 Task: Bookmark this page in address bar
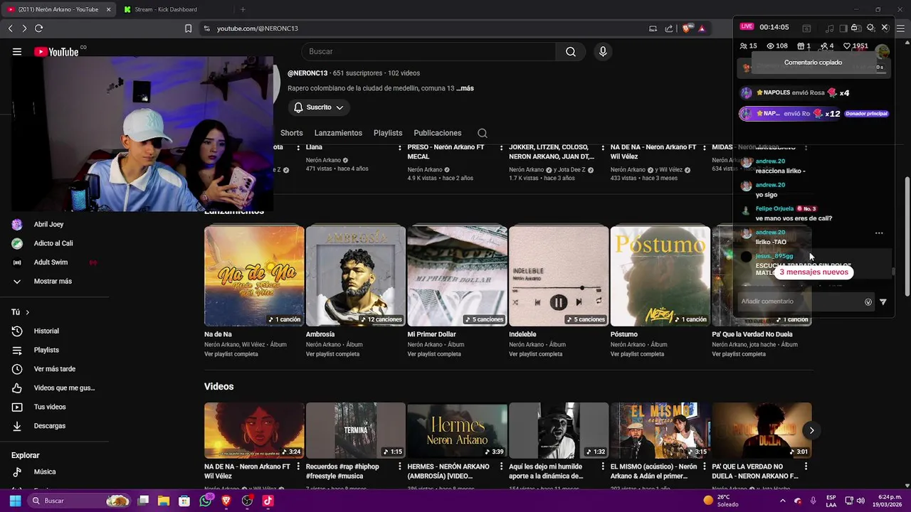[188, 28]
